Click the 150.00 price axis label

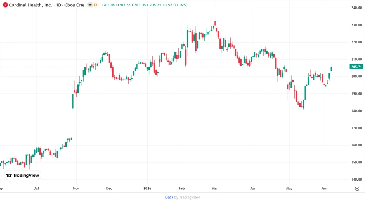(356, 162)
